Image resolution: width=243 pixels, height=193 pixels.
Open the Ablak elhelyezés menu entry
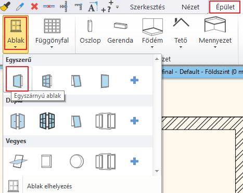(49, 186)
